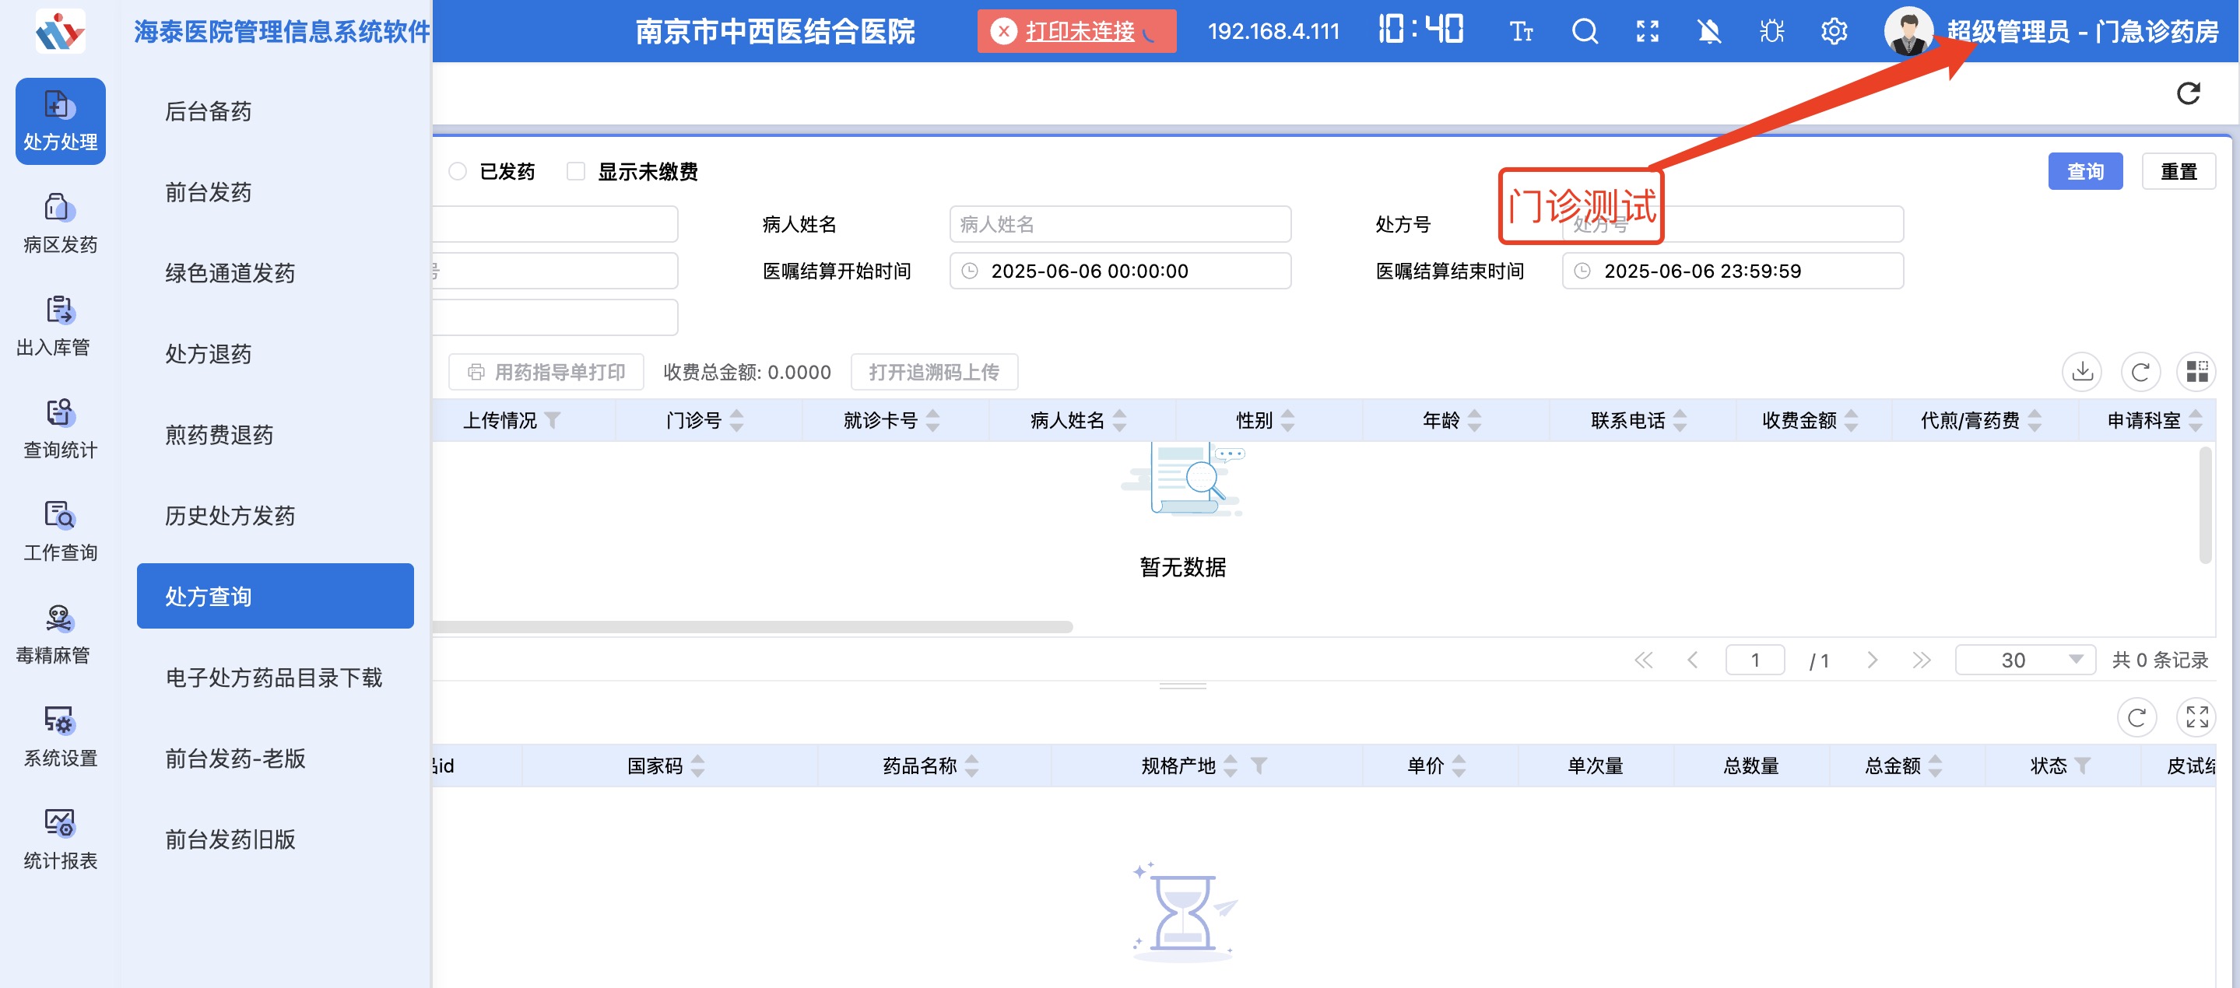Click the download icon above the result table
Viewport: 2240px width, 988px height.
tap(2084, 372)
